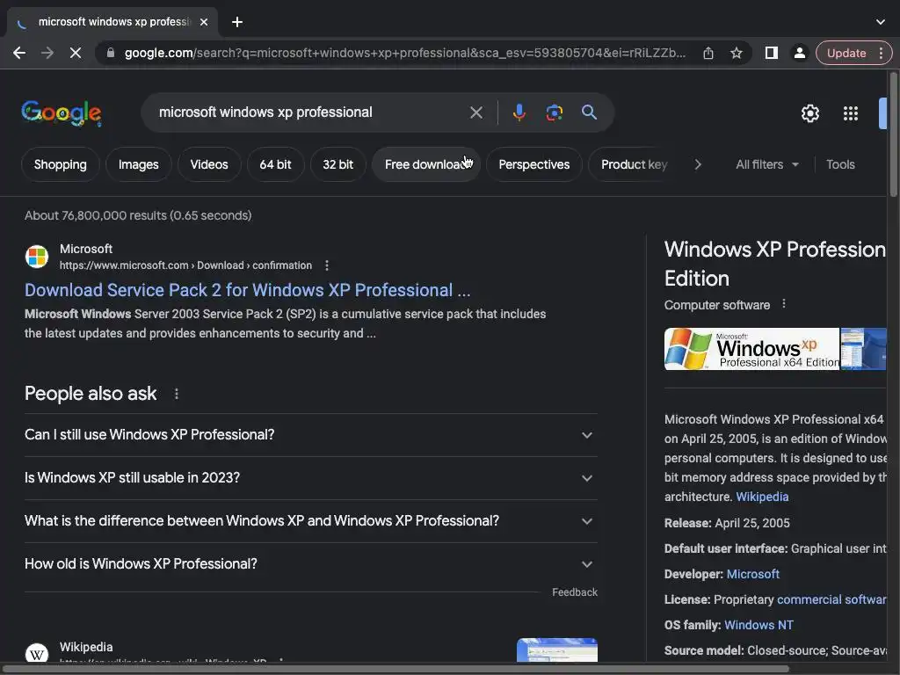The width and height of the screenshot is (900, 675).
Task: Click the horizontal scrollbar at bottom
Action: [x=396, y=669]
